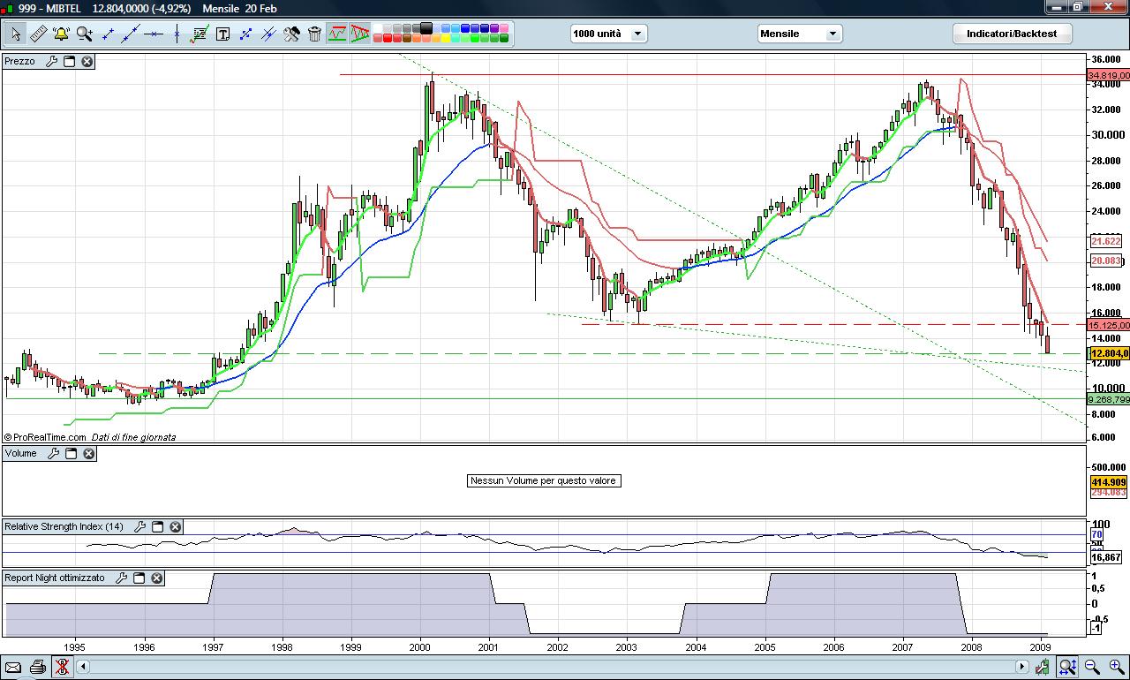Zoom out with the minus magnifier
Image resolution: width=1130 pixels, height=680 pixels.
coord(1092,667)
